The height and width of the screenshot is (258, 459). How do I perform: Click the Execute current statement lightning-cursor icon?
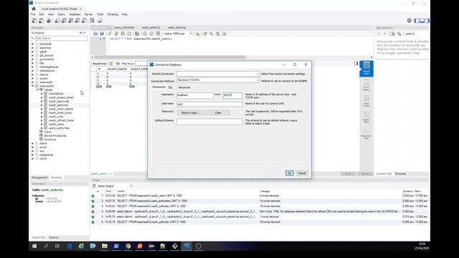116,34
